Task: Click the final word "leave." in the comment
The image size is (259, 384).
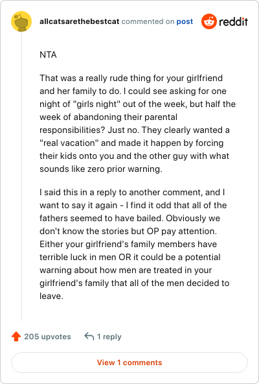Action: pyautogui.click(x=51, y=296)
